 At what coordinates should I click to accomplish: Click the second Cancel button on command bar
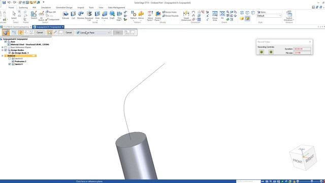coord(69,33)
